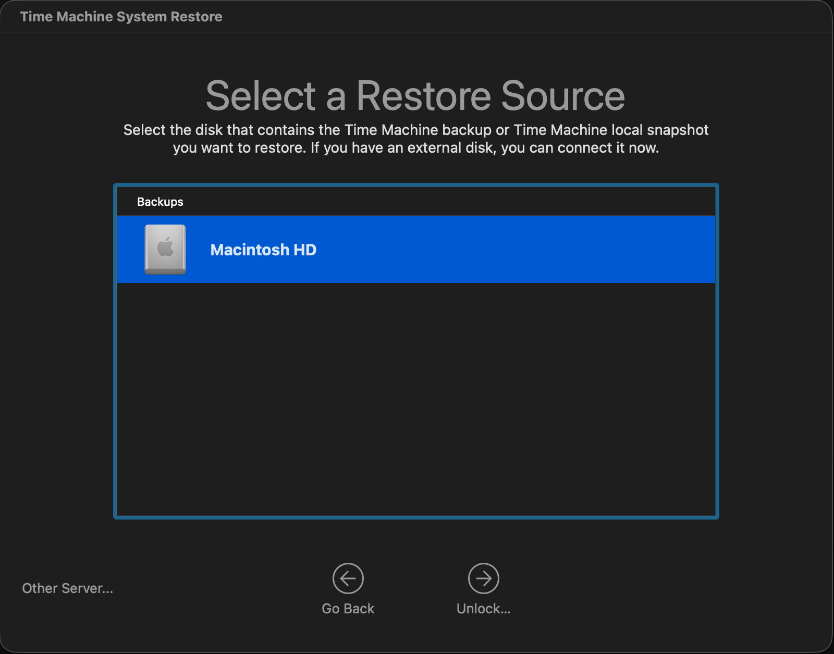The height and width of the screenshot is (654, 834).
Task: Click empty space in the backups list
Action: (416, 396)
